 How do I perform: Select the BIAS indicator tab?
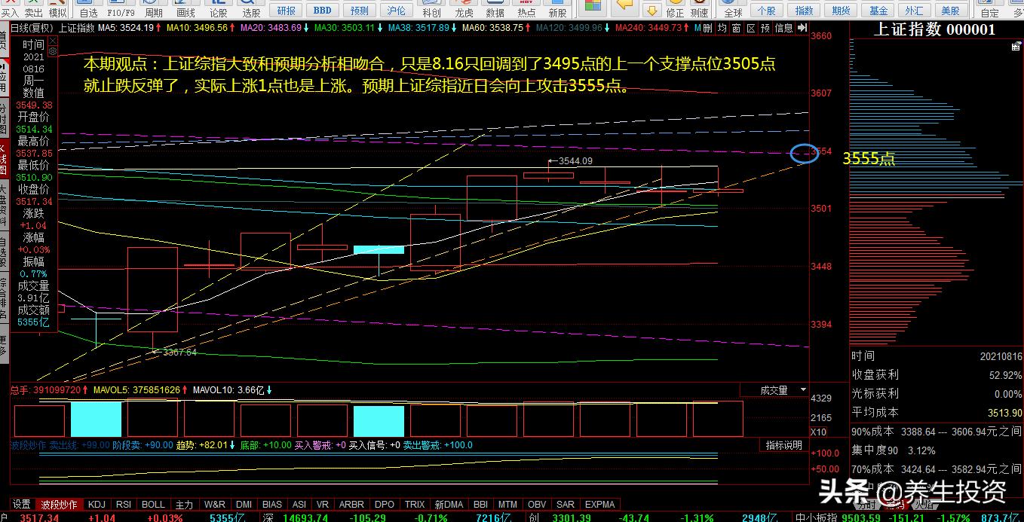tap(272, 504)
